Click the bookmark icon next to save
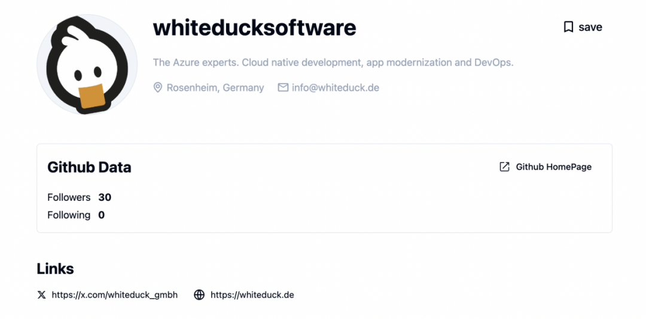Image resolution: width=646 pixels, height=319 pixels. click(x=569, y=27)
